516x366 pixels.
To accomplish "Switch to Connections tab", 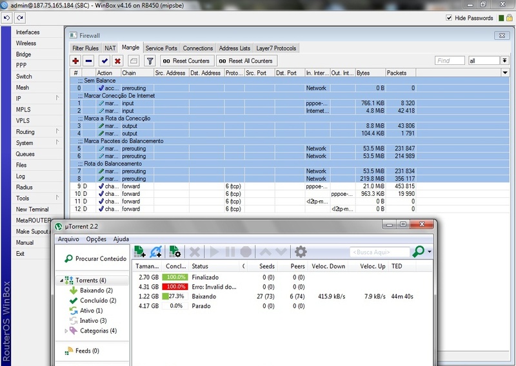I will [198, 48].
